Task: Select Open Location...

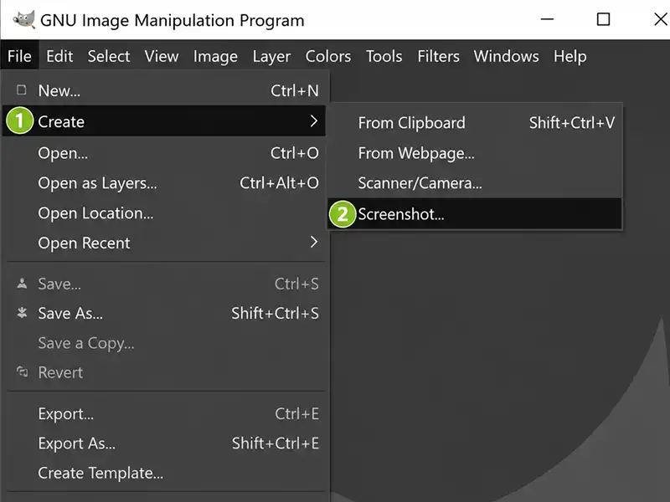Action: (164, 213)
